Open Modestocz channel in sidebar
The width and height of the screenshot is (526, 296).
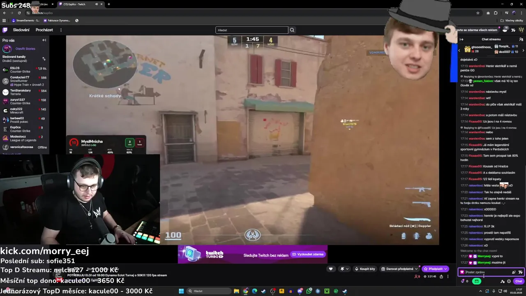[25, 138]
